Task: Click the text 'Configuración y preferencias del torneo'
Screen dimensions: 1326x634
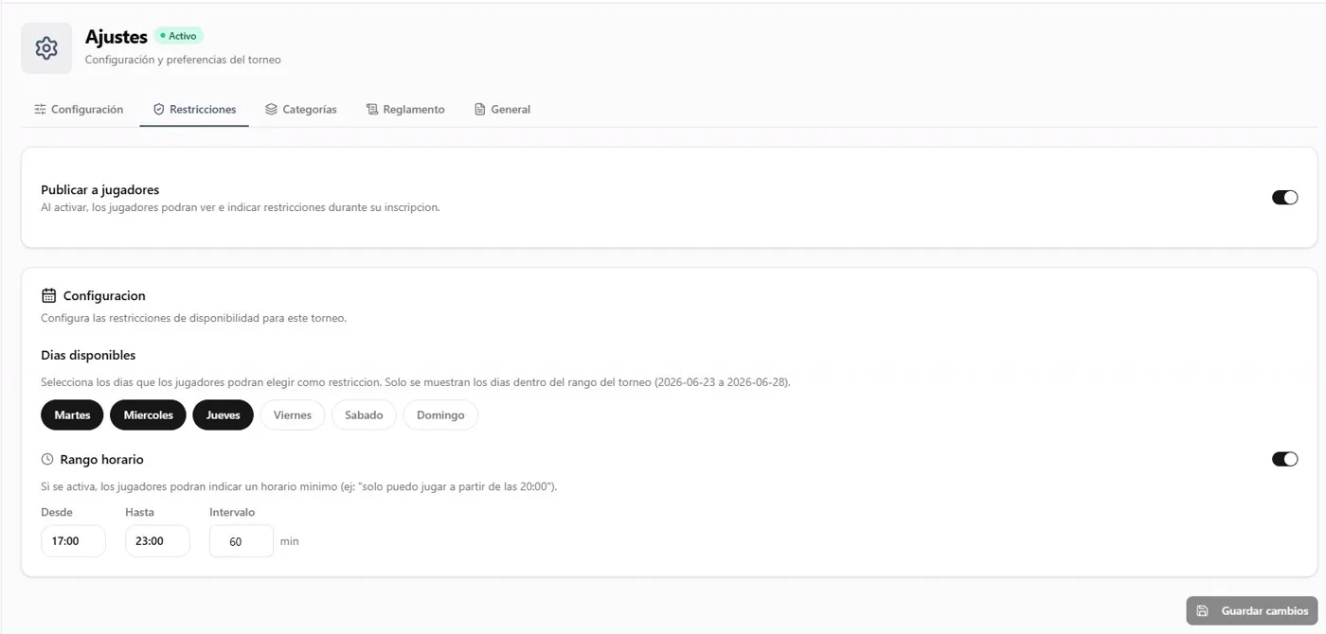Action: point(183,60)
